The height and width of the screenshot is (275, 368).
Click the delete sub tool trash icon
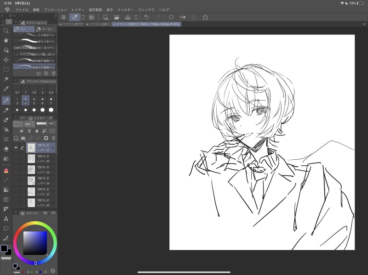[53, 73]
